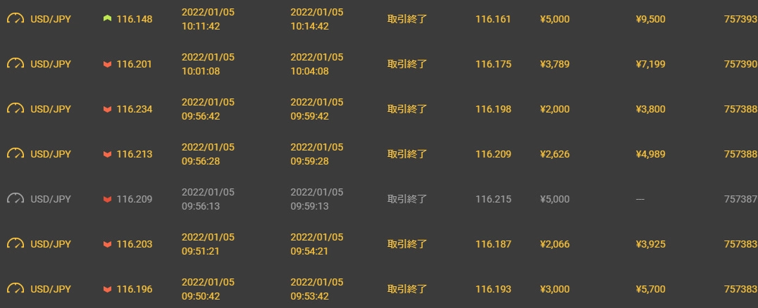Click the end time 09:54:21
Image resolution: width=758 pixels, height=308 pixels.
pos(309,252)
